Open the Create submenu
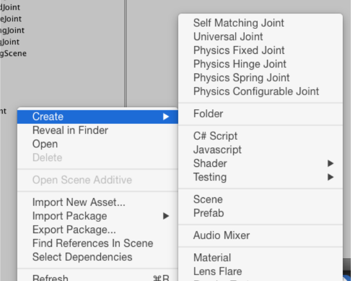 (x=48, y=116)
